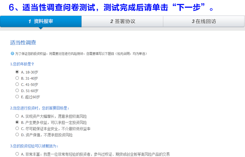Switch to step 2 签署协议 tab

coord(122,21)
